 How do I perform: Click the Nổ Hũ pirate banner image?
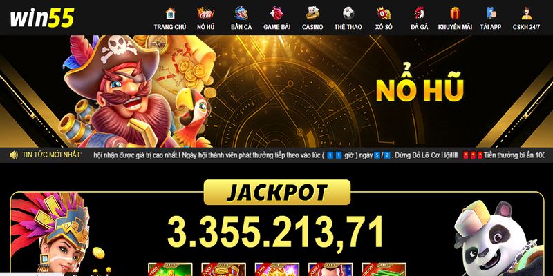(276, 91)
